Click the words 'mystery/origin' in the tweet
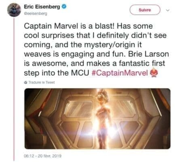180x162 pixels. click(110, 45)
